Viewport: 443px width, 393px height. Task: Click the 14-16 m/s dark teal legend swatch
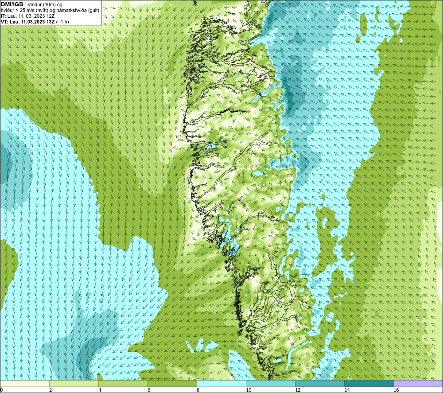pyautogui.click(x=369, y=383)
